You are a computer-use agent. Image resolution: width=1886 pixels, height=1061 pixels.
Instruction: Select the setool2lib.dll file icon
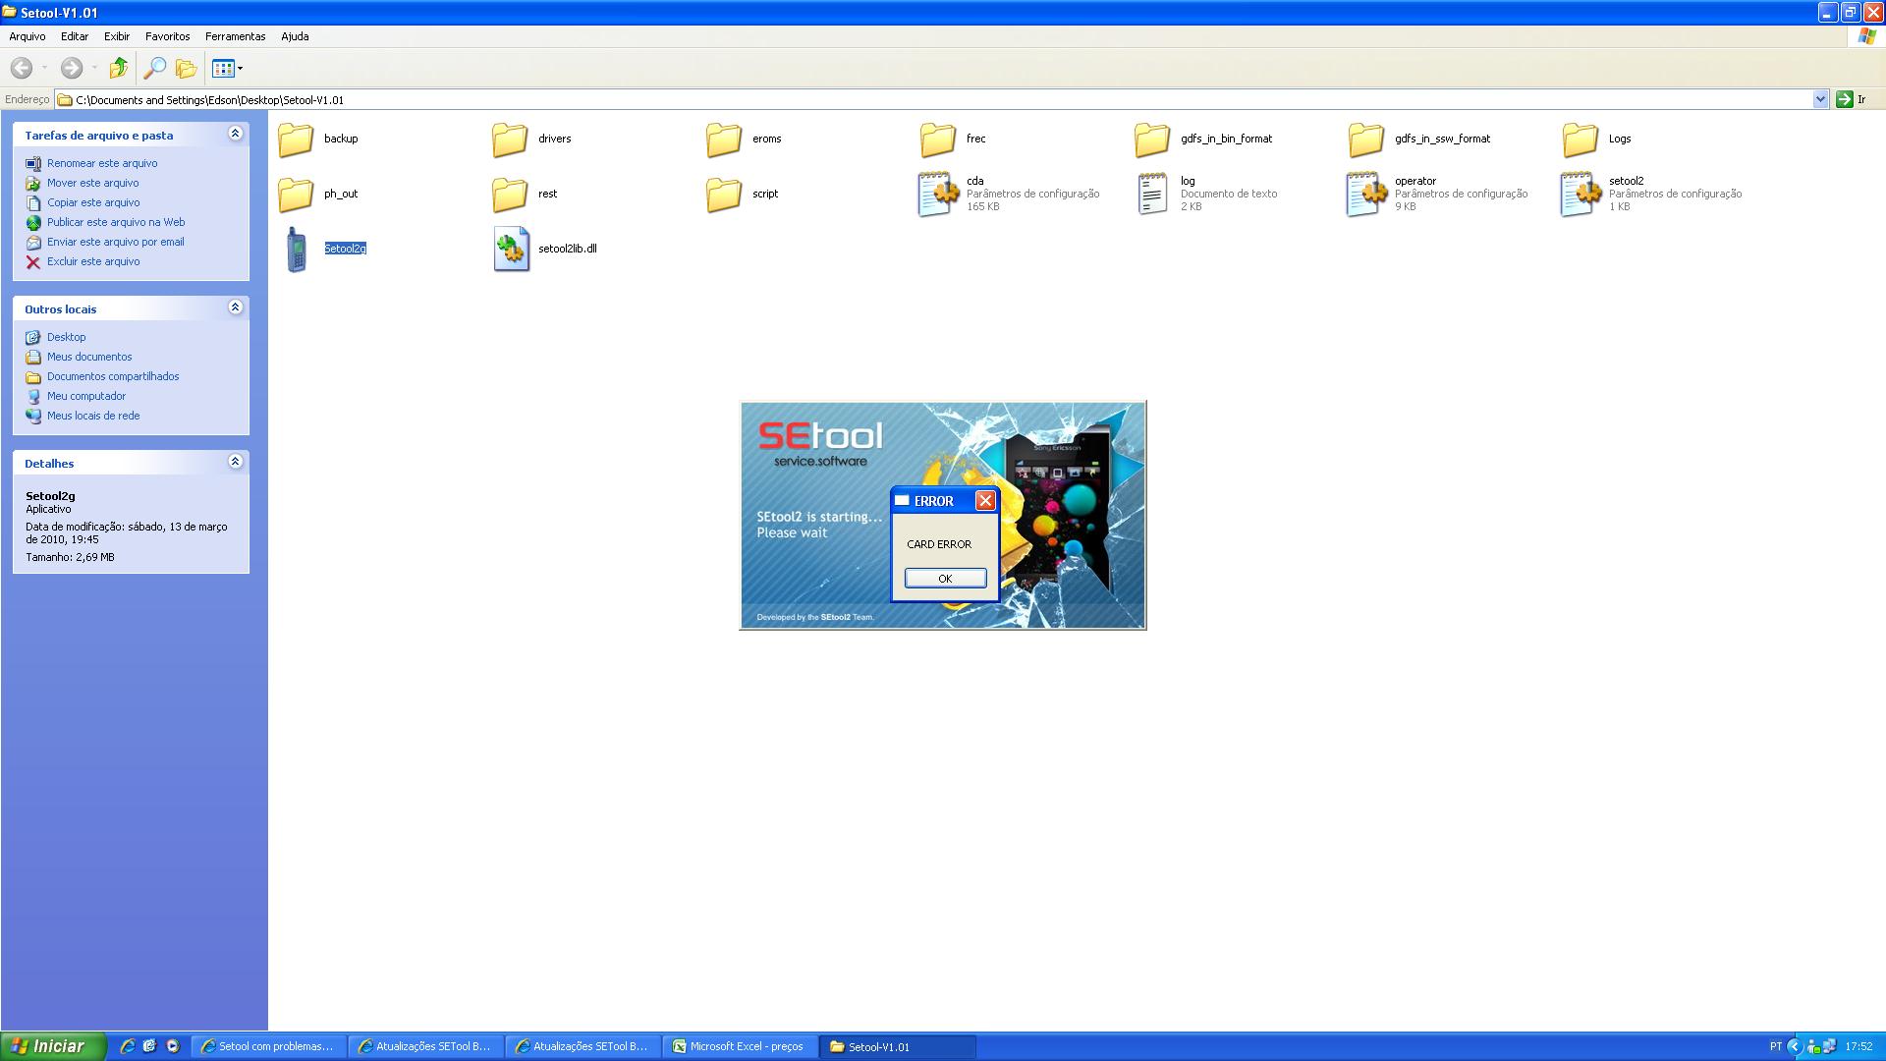click(x=511, y=250)
